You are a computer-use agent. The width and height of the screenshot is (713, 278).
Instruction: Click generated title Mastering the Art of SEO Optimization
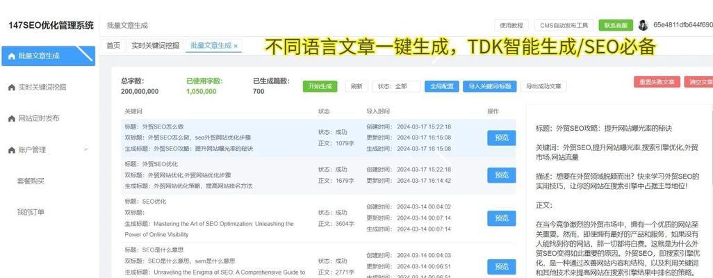tap(209, 229)
